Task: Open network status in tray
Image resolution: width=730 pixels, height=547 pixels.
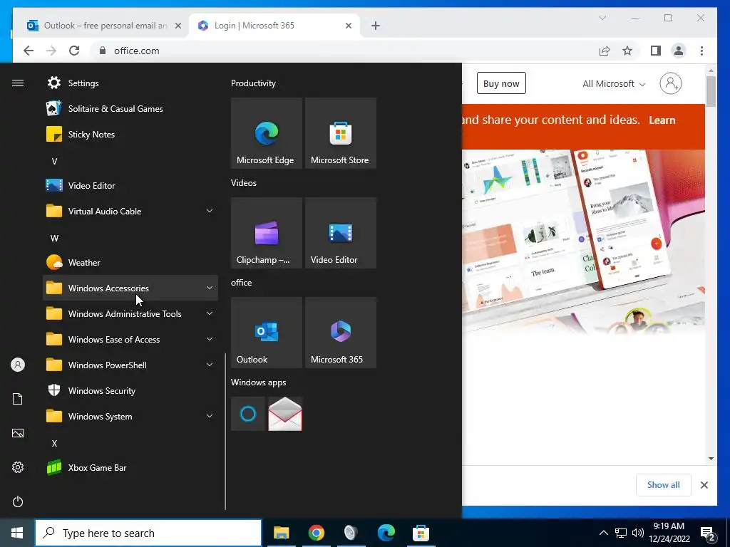Action: point(620,533)
